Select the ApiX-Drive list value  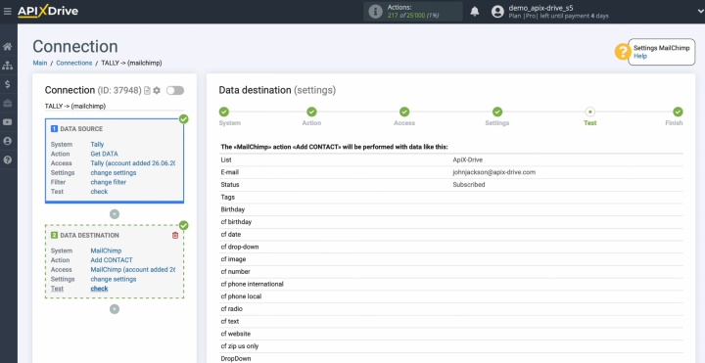coord(467,159)
